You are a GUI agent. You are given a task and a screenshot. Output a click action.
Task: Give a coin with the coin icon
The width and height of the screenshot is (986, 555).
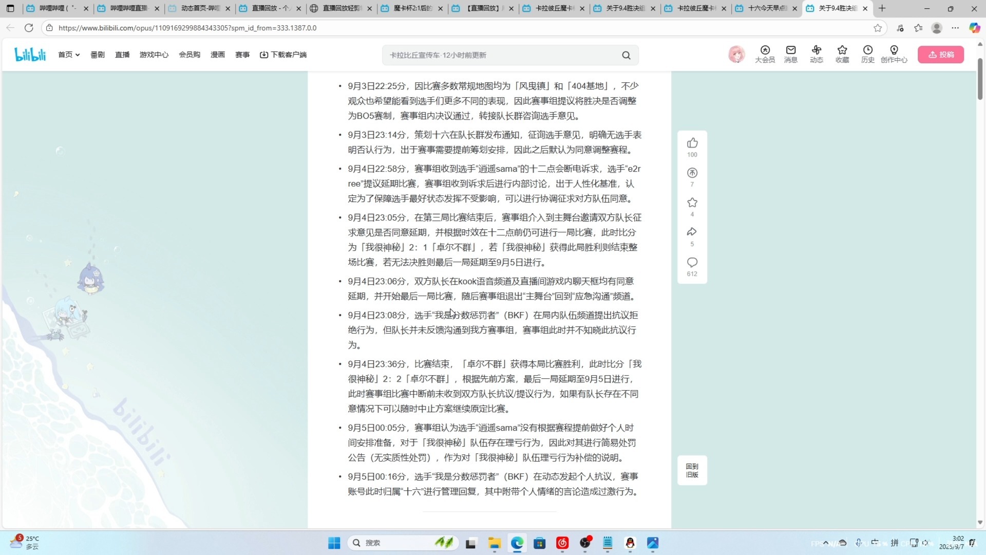pyautogui.click(x=692, y=173)
